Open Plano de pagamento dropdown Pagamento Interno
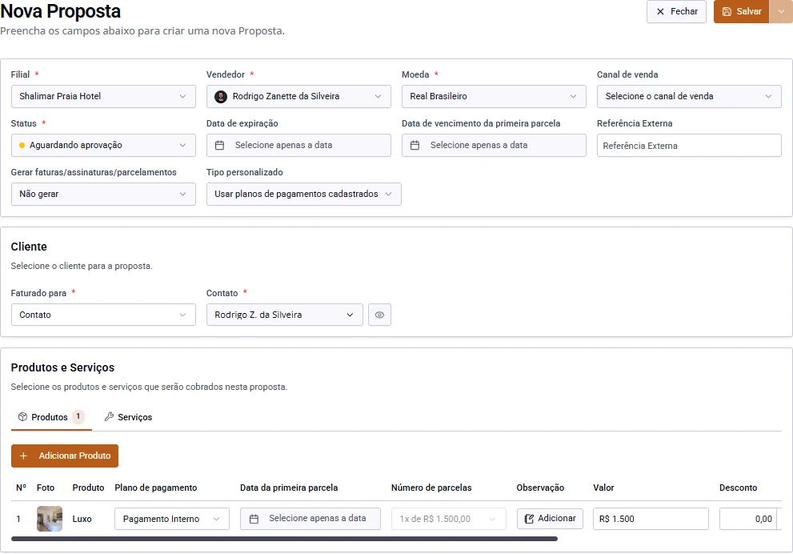Viewport: 793px width, 554px height. 172,519
